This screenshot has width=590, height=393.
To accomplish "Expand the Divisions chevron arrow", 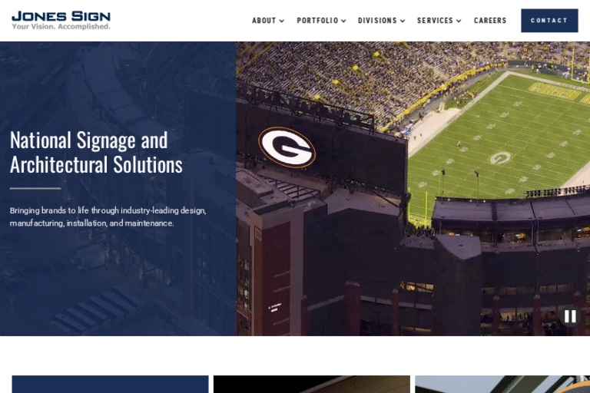I will click(403, 21).
